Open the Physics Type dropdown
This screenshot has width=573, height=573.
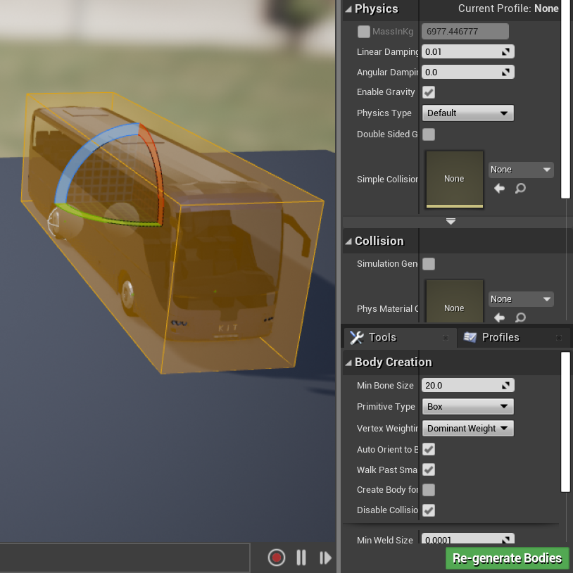tap(467, 113)
